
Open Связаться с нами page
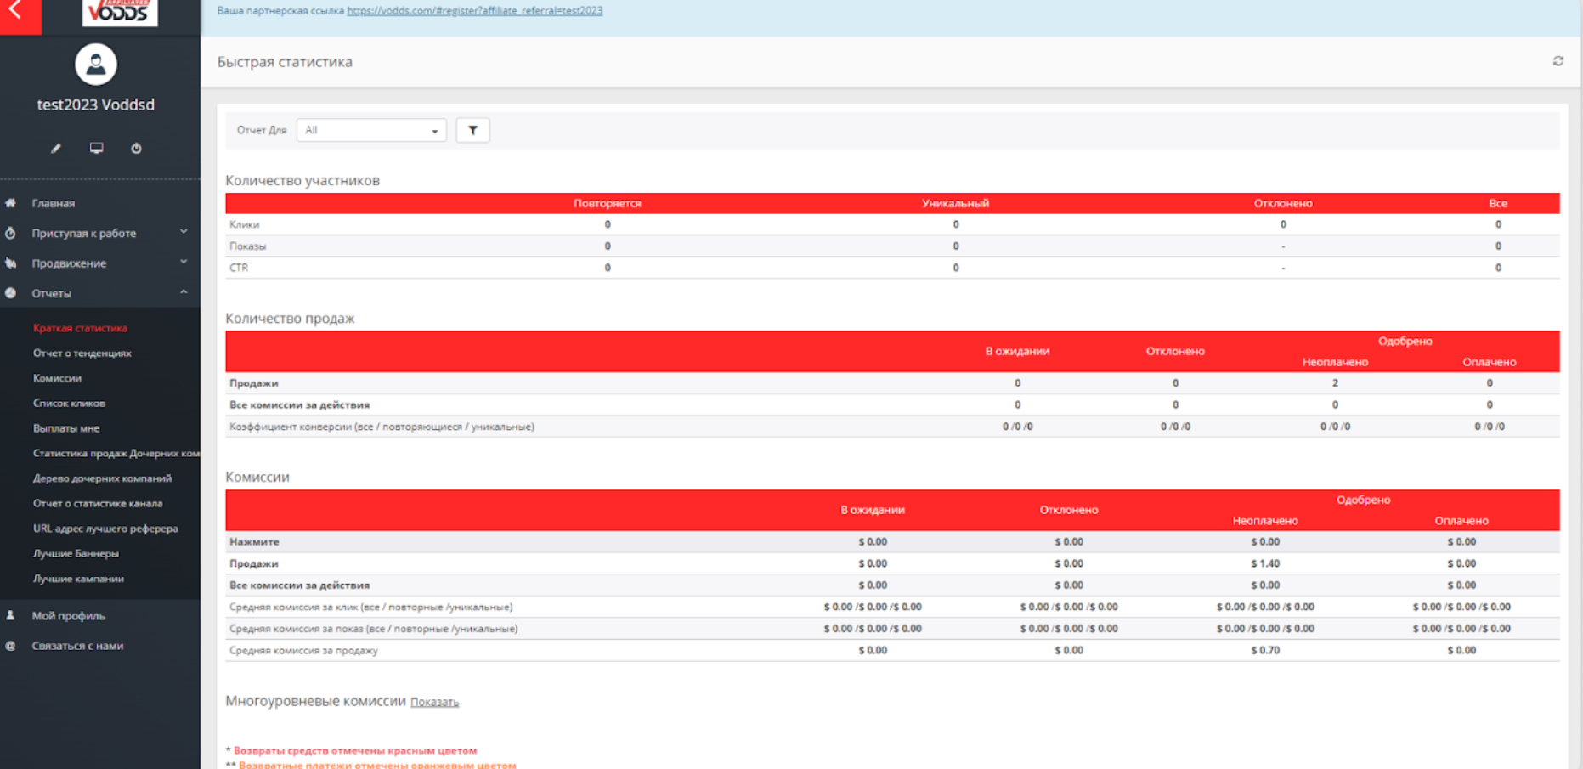pos(77,646)
